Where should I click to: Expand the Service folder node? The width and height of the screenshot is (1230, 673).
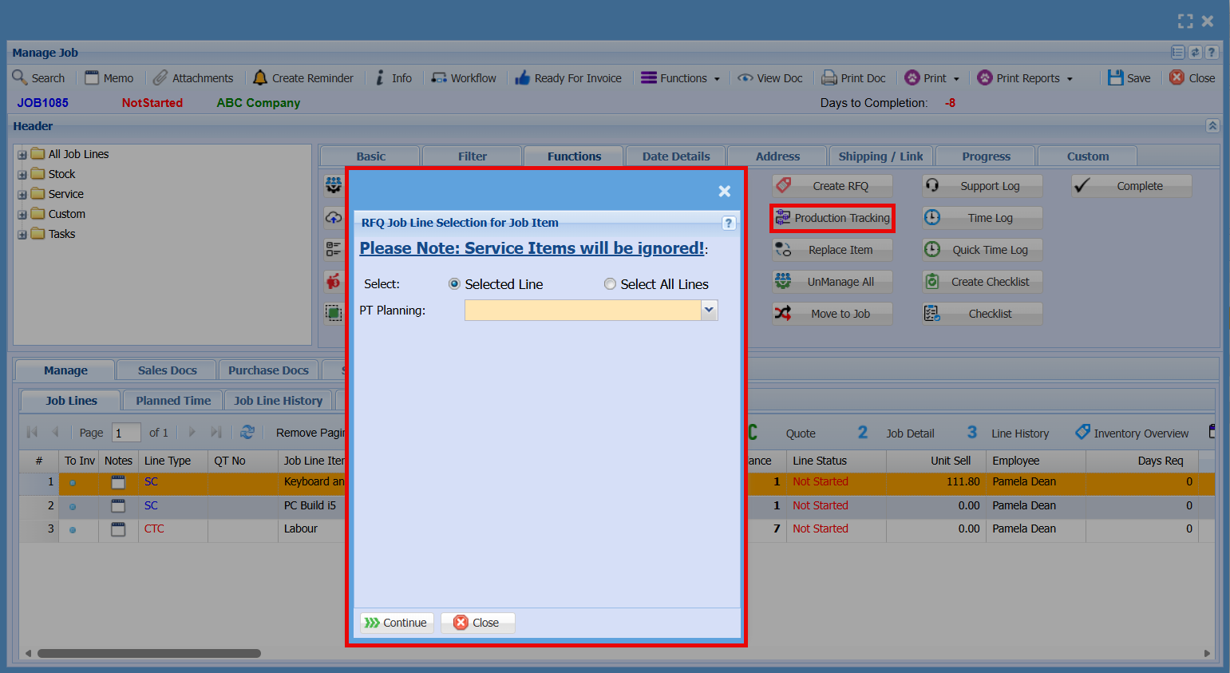22,195
